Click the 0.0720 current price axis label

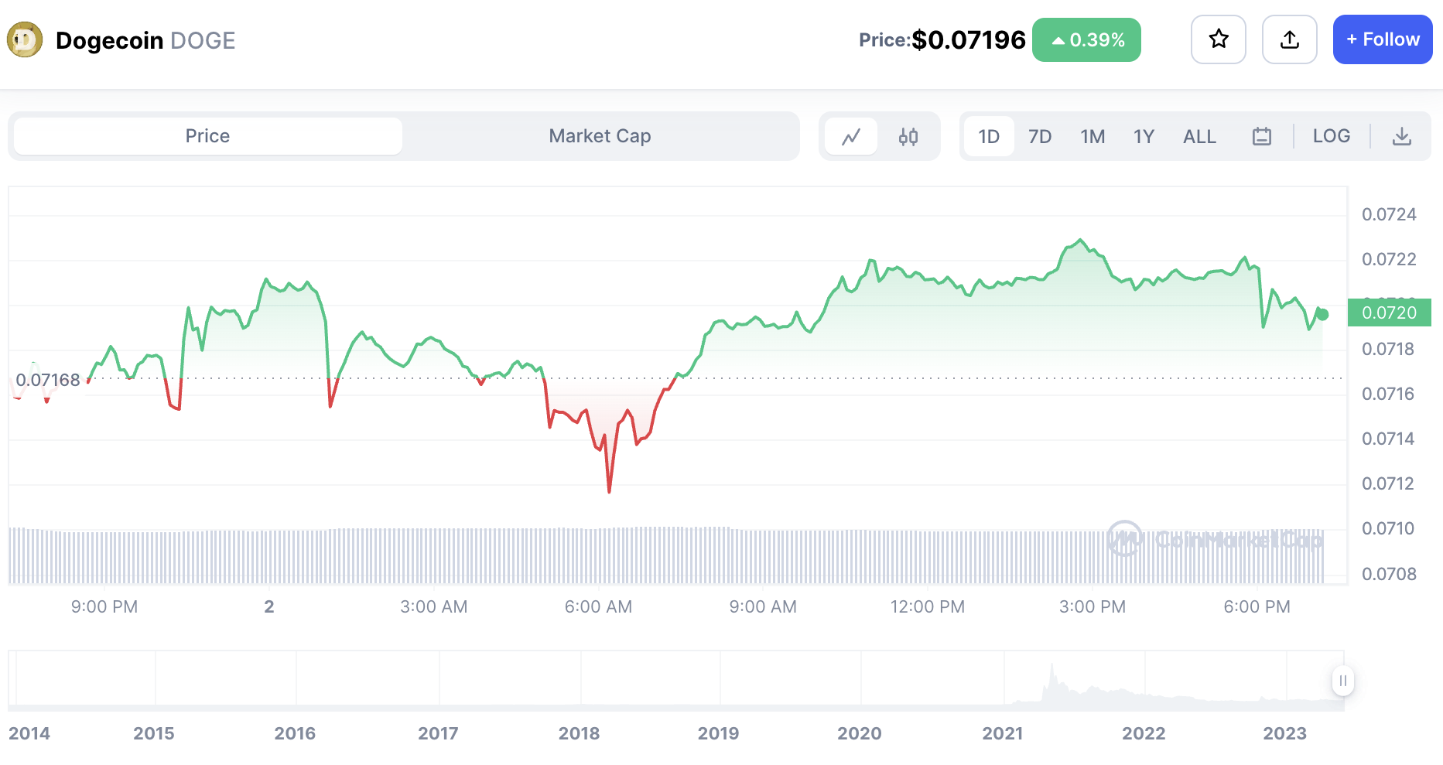tap(1390, 312)
